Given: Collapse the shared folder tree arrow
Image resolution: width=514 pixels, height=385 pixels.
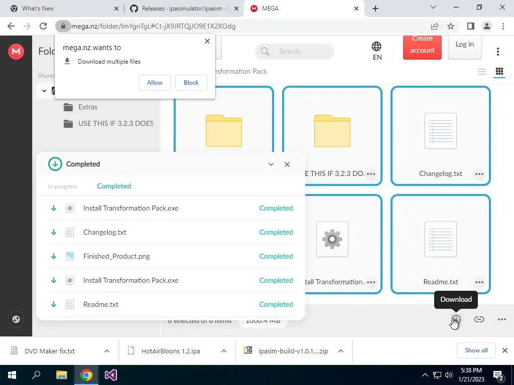Looking at the screenshot, I should point(44,91).
